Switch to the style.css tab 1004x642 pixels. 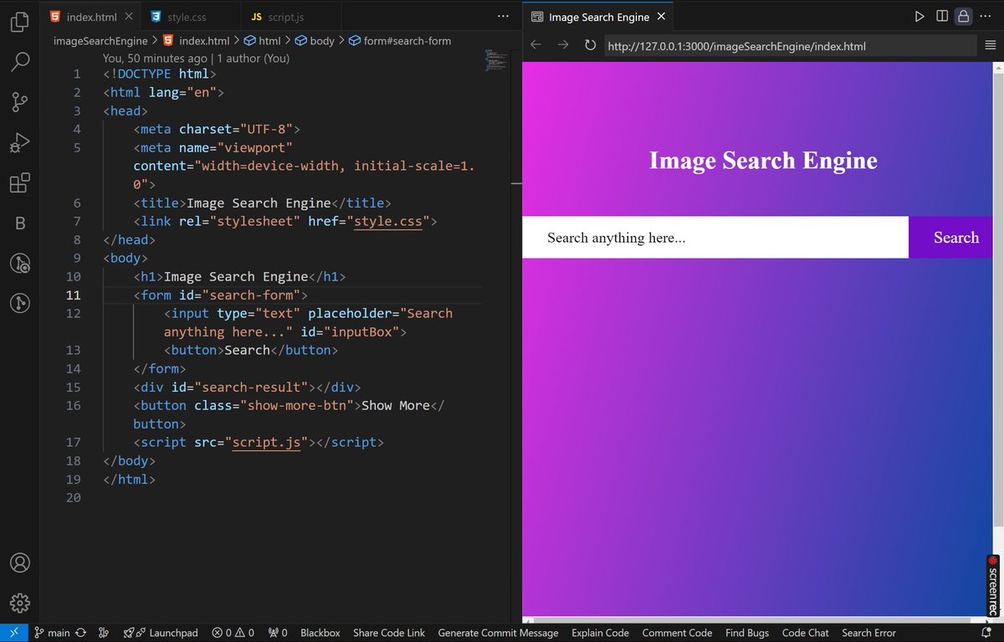(186, 16)
